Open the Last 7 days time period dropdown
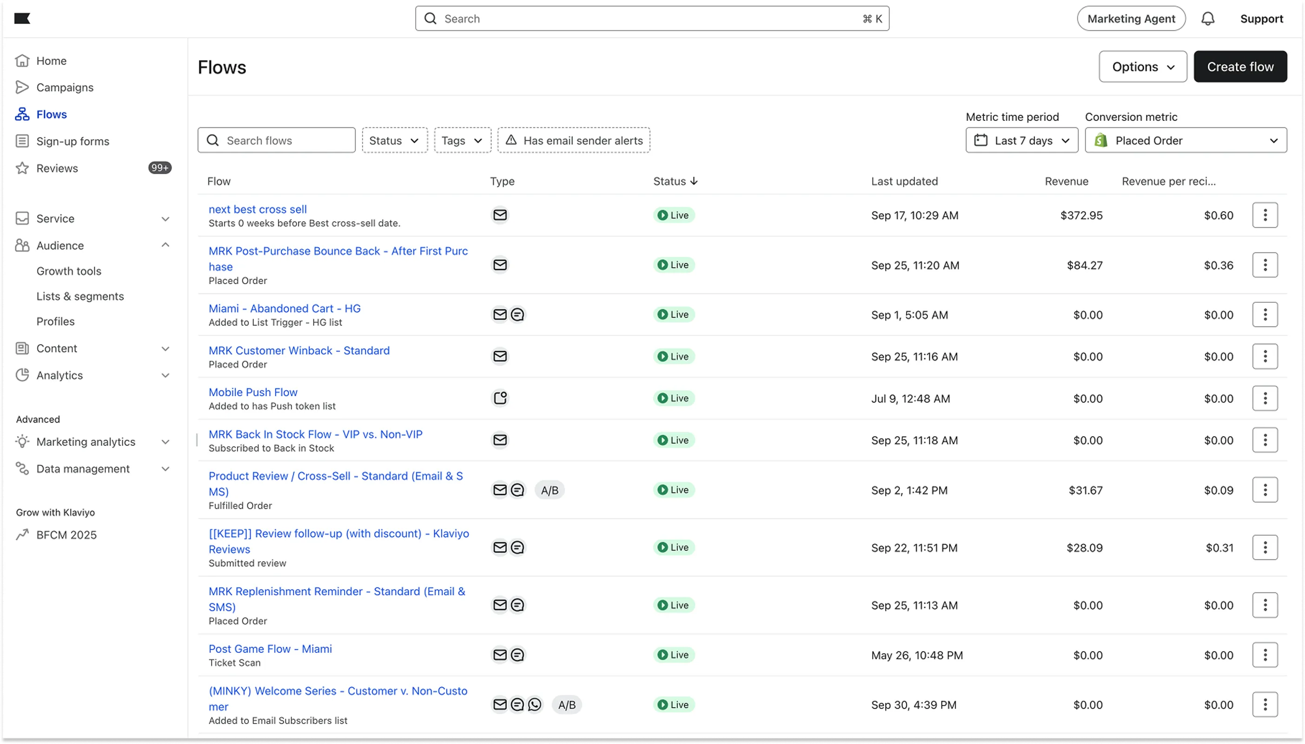Screen dimensions: 1305x744 tap(1021, 140)
